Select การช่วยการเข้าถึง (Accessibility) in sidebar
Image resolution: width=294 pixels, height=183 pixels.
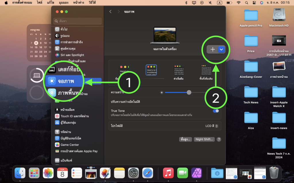(x=71, y=42)
